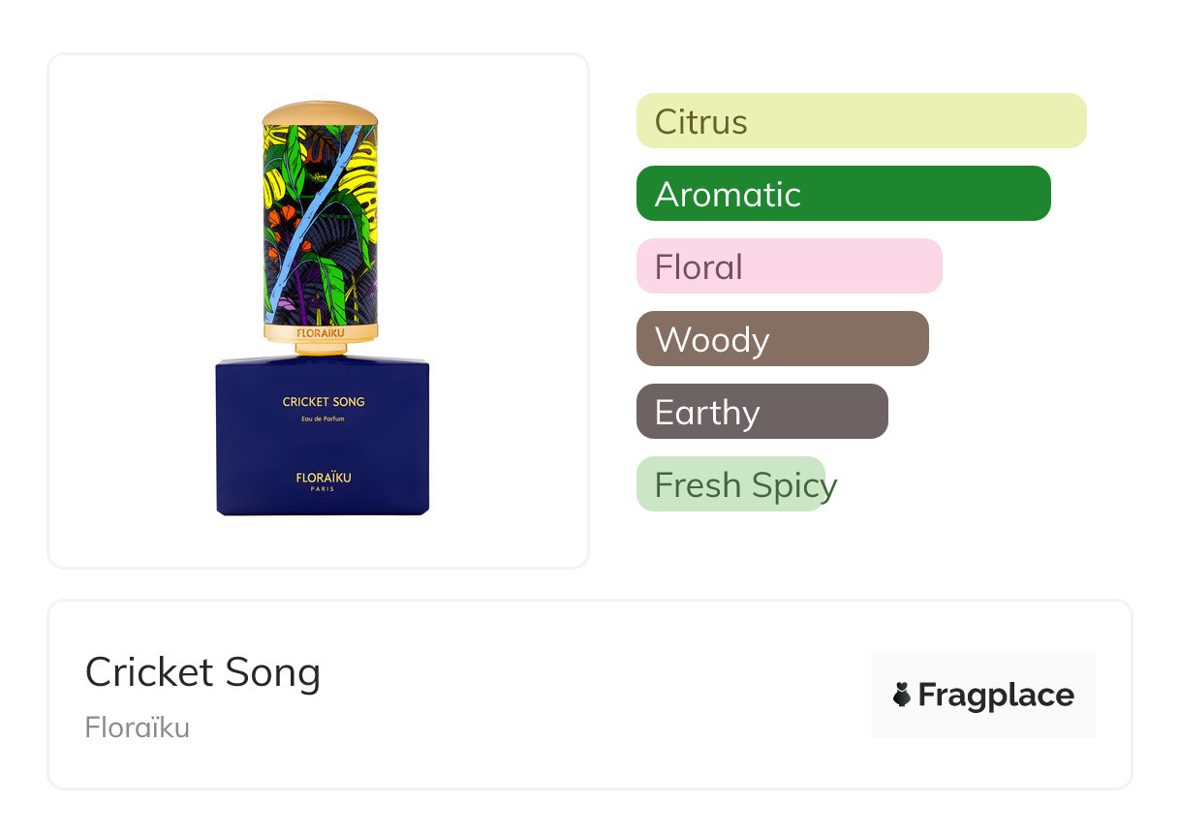Click the Cricket Song title heading
1180x837 pixels.
pyautogui.click(x=202, y=672)
